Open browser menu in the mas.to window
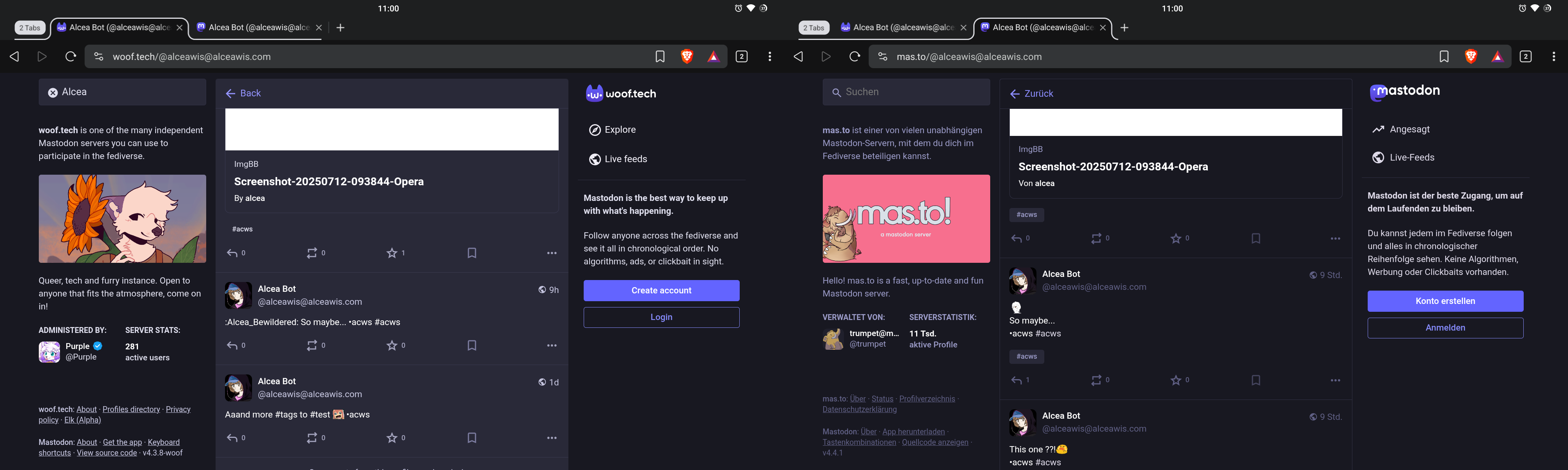Image resolution: width=1568 pixels, height=470 pixels. [x=1553, y=56]
